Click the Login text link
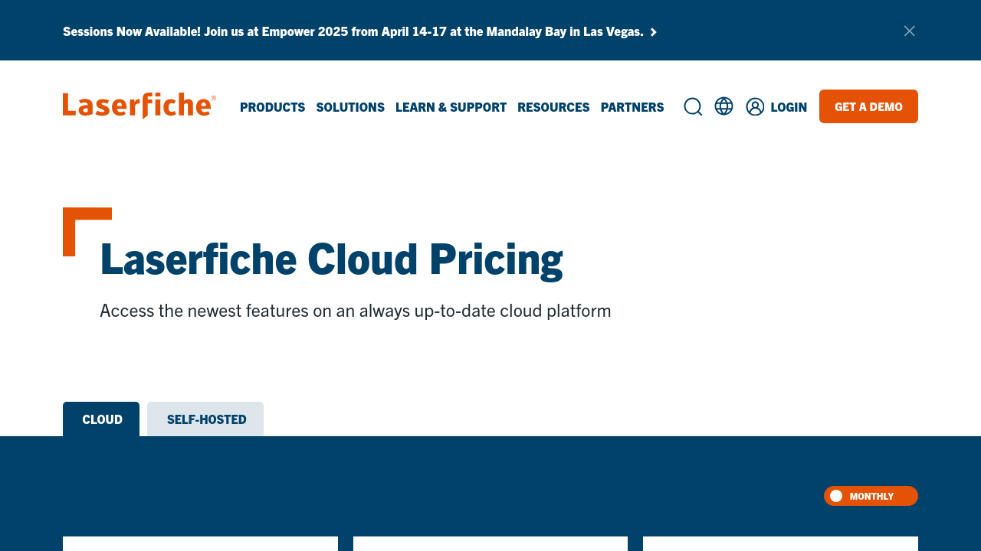Viewport: 981px width, 551px height. tap(788, 107)
